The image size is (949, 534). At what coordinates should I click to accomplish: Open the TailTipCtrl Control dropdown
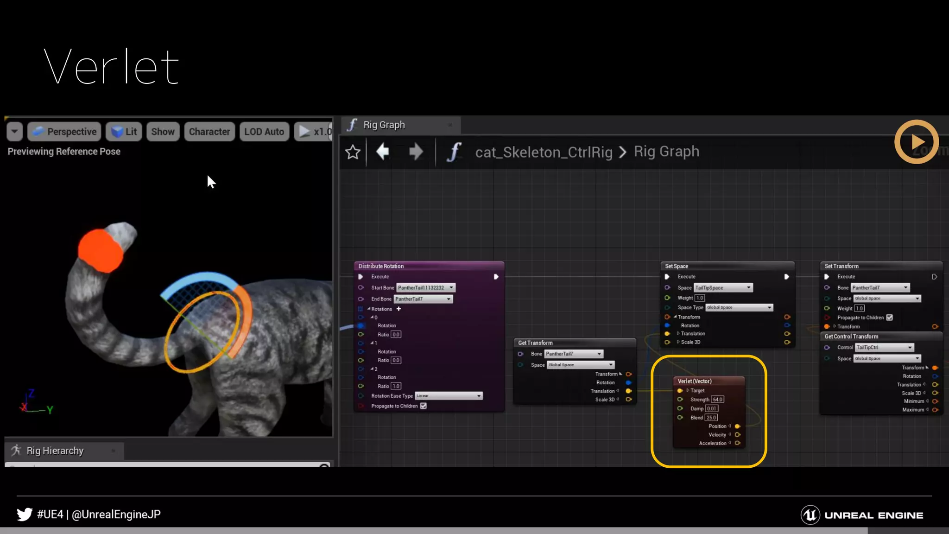[884, 348]
